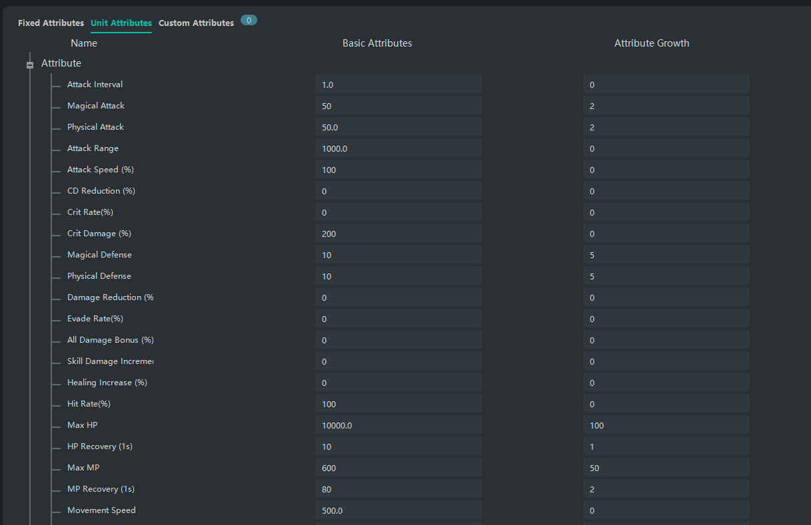Click the Attack Interval basic value field
Image resolution: width=811 pixels, height=525 pixels.
(398, 85)
